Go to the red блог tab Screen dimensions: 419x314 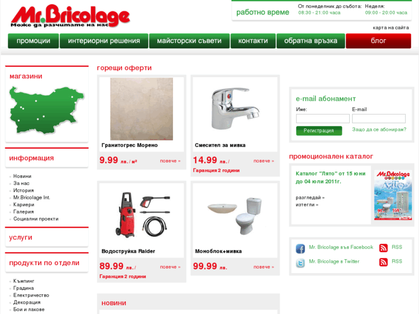pos(379,41)
